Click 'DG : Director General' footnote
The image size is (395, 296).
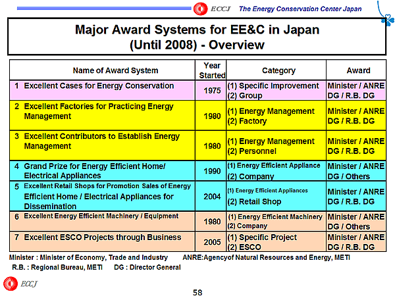147,267
